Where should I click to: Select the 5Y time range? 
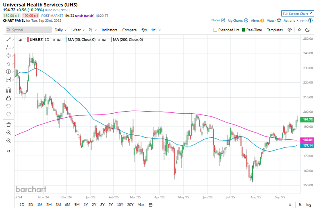pos(110,205)
